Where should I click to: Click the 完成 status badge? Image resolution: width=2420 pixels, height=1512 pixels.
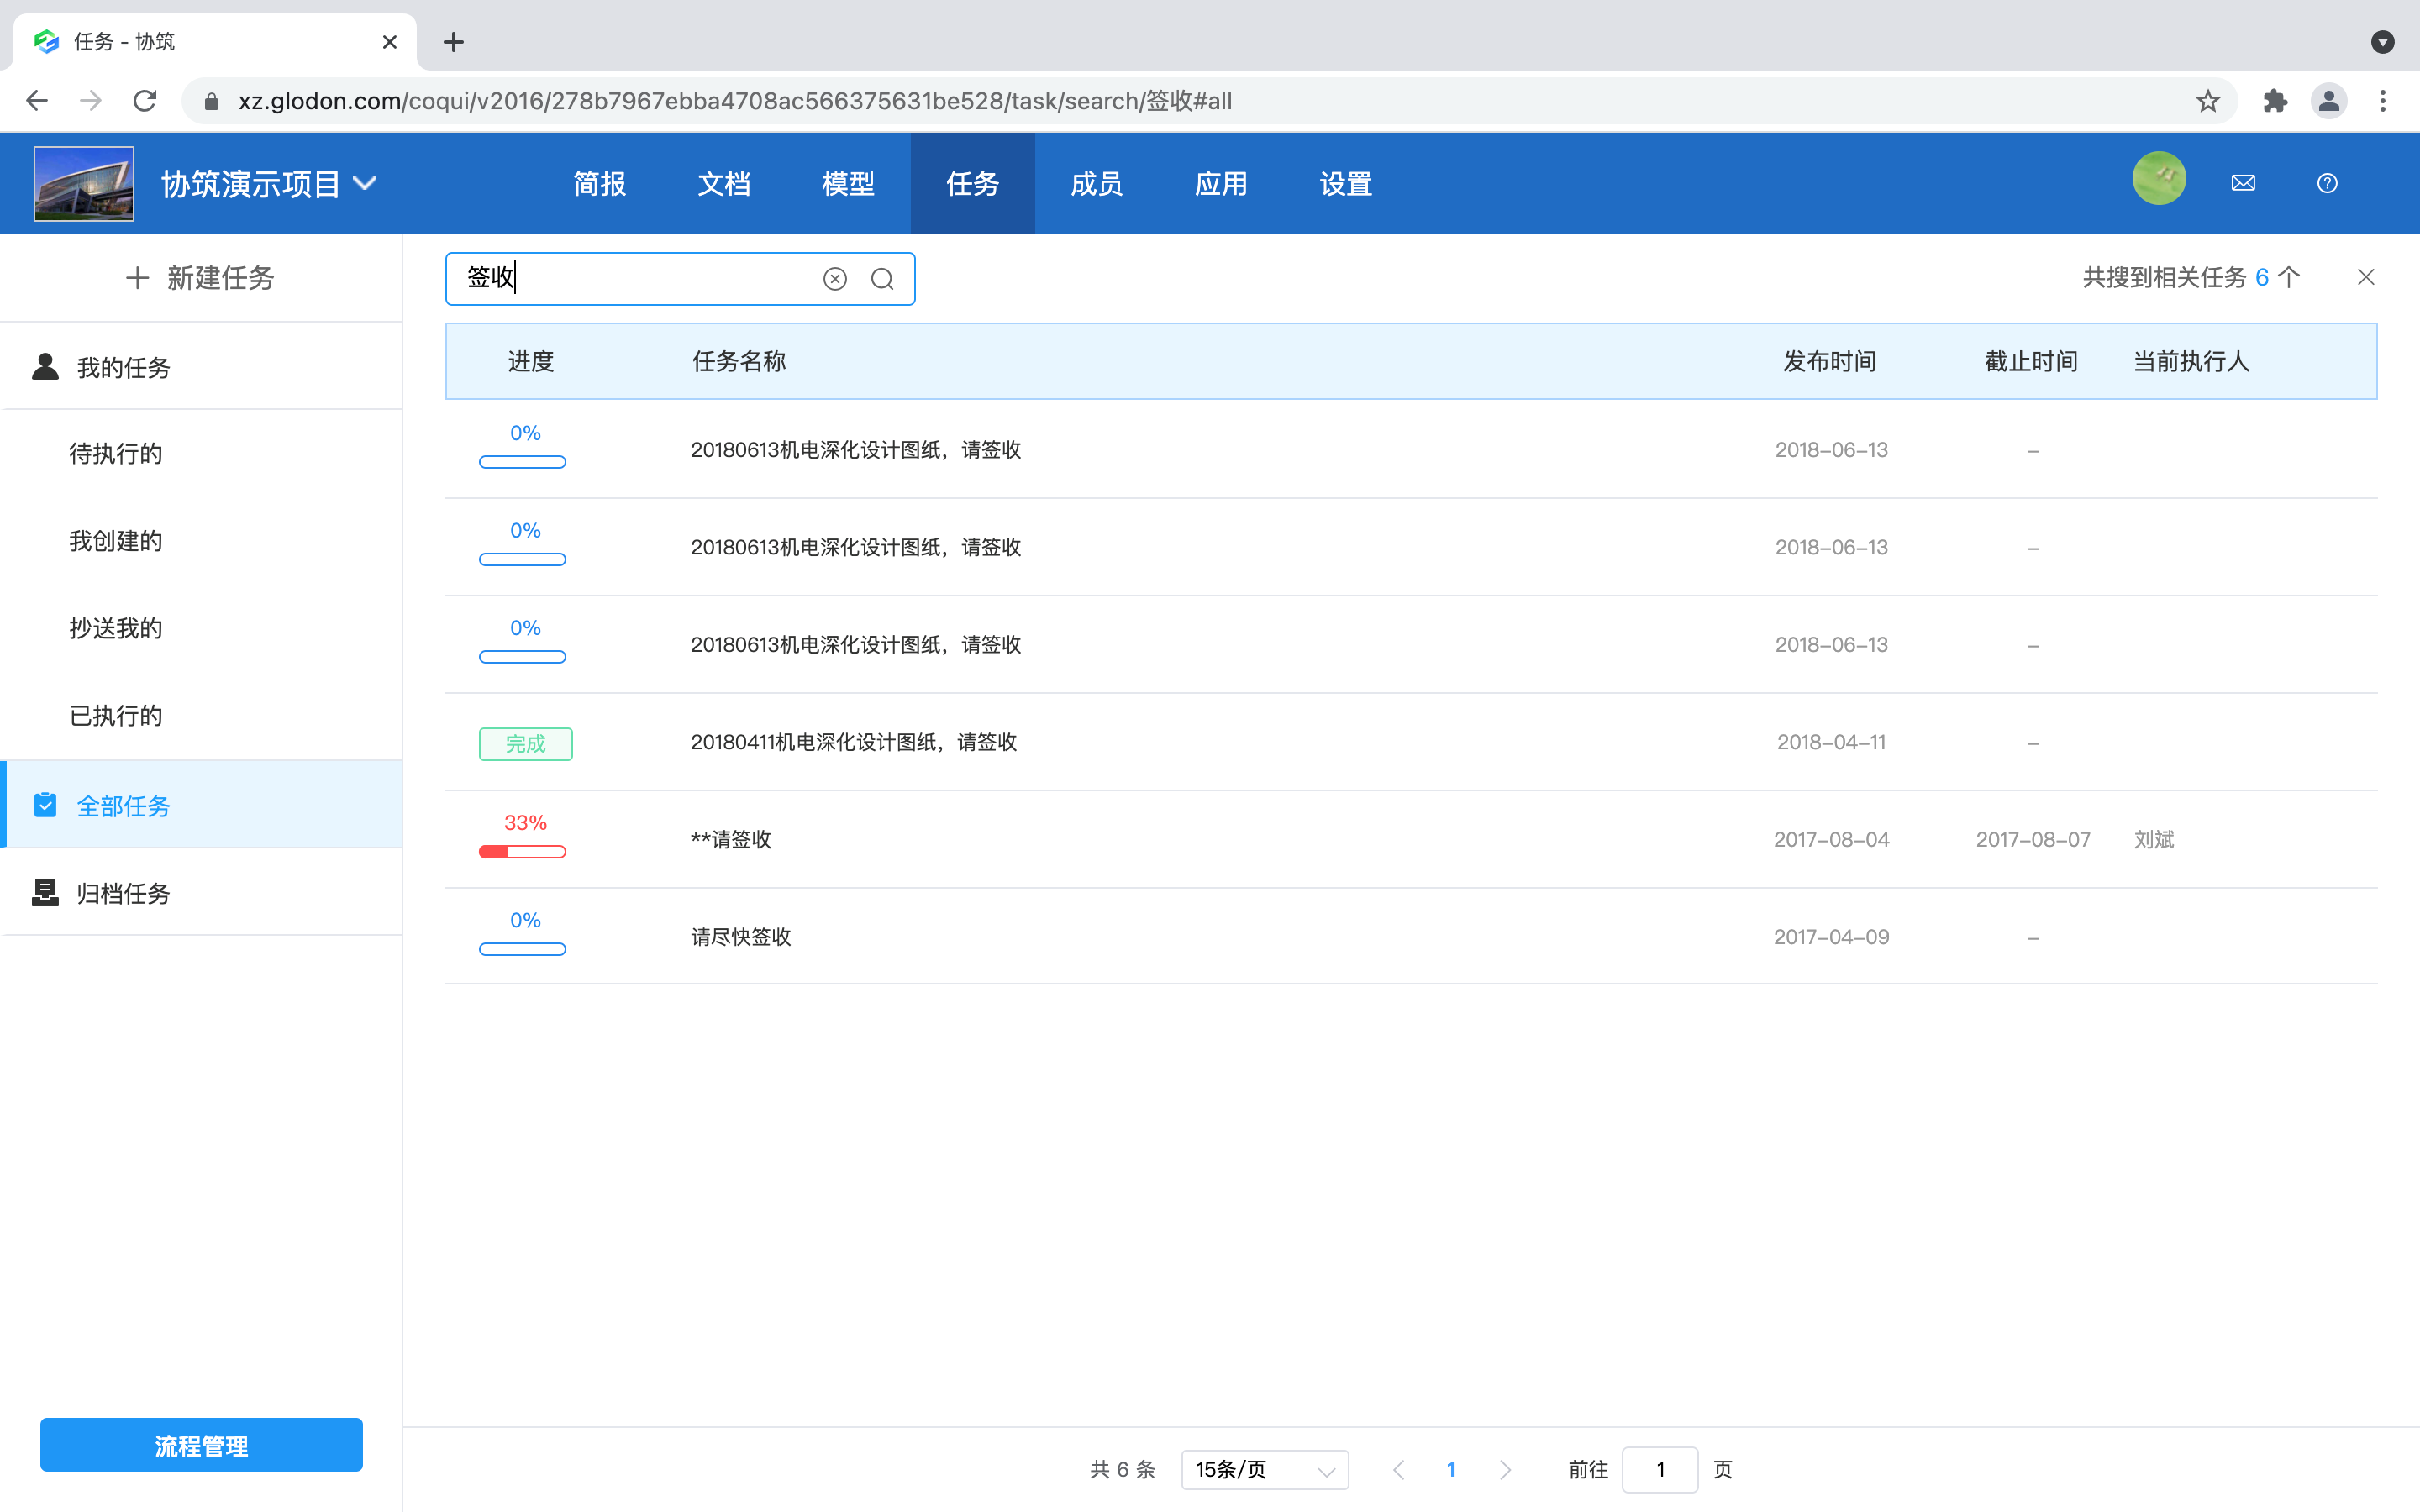pos(525,743)
